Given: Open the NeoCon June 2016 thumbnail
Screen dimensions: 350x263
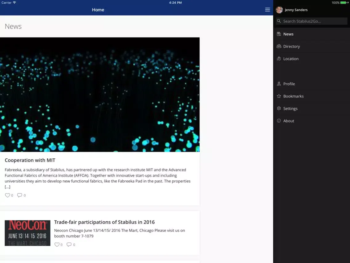Looking at the screenshot, I should click(x=27, y=233).
